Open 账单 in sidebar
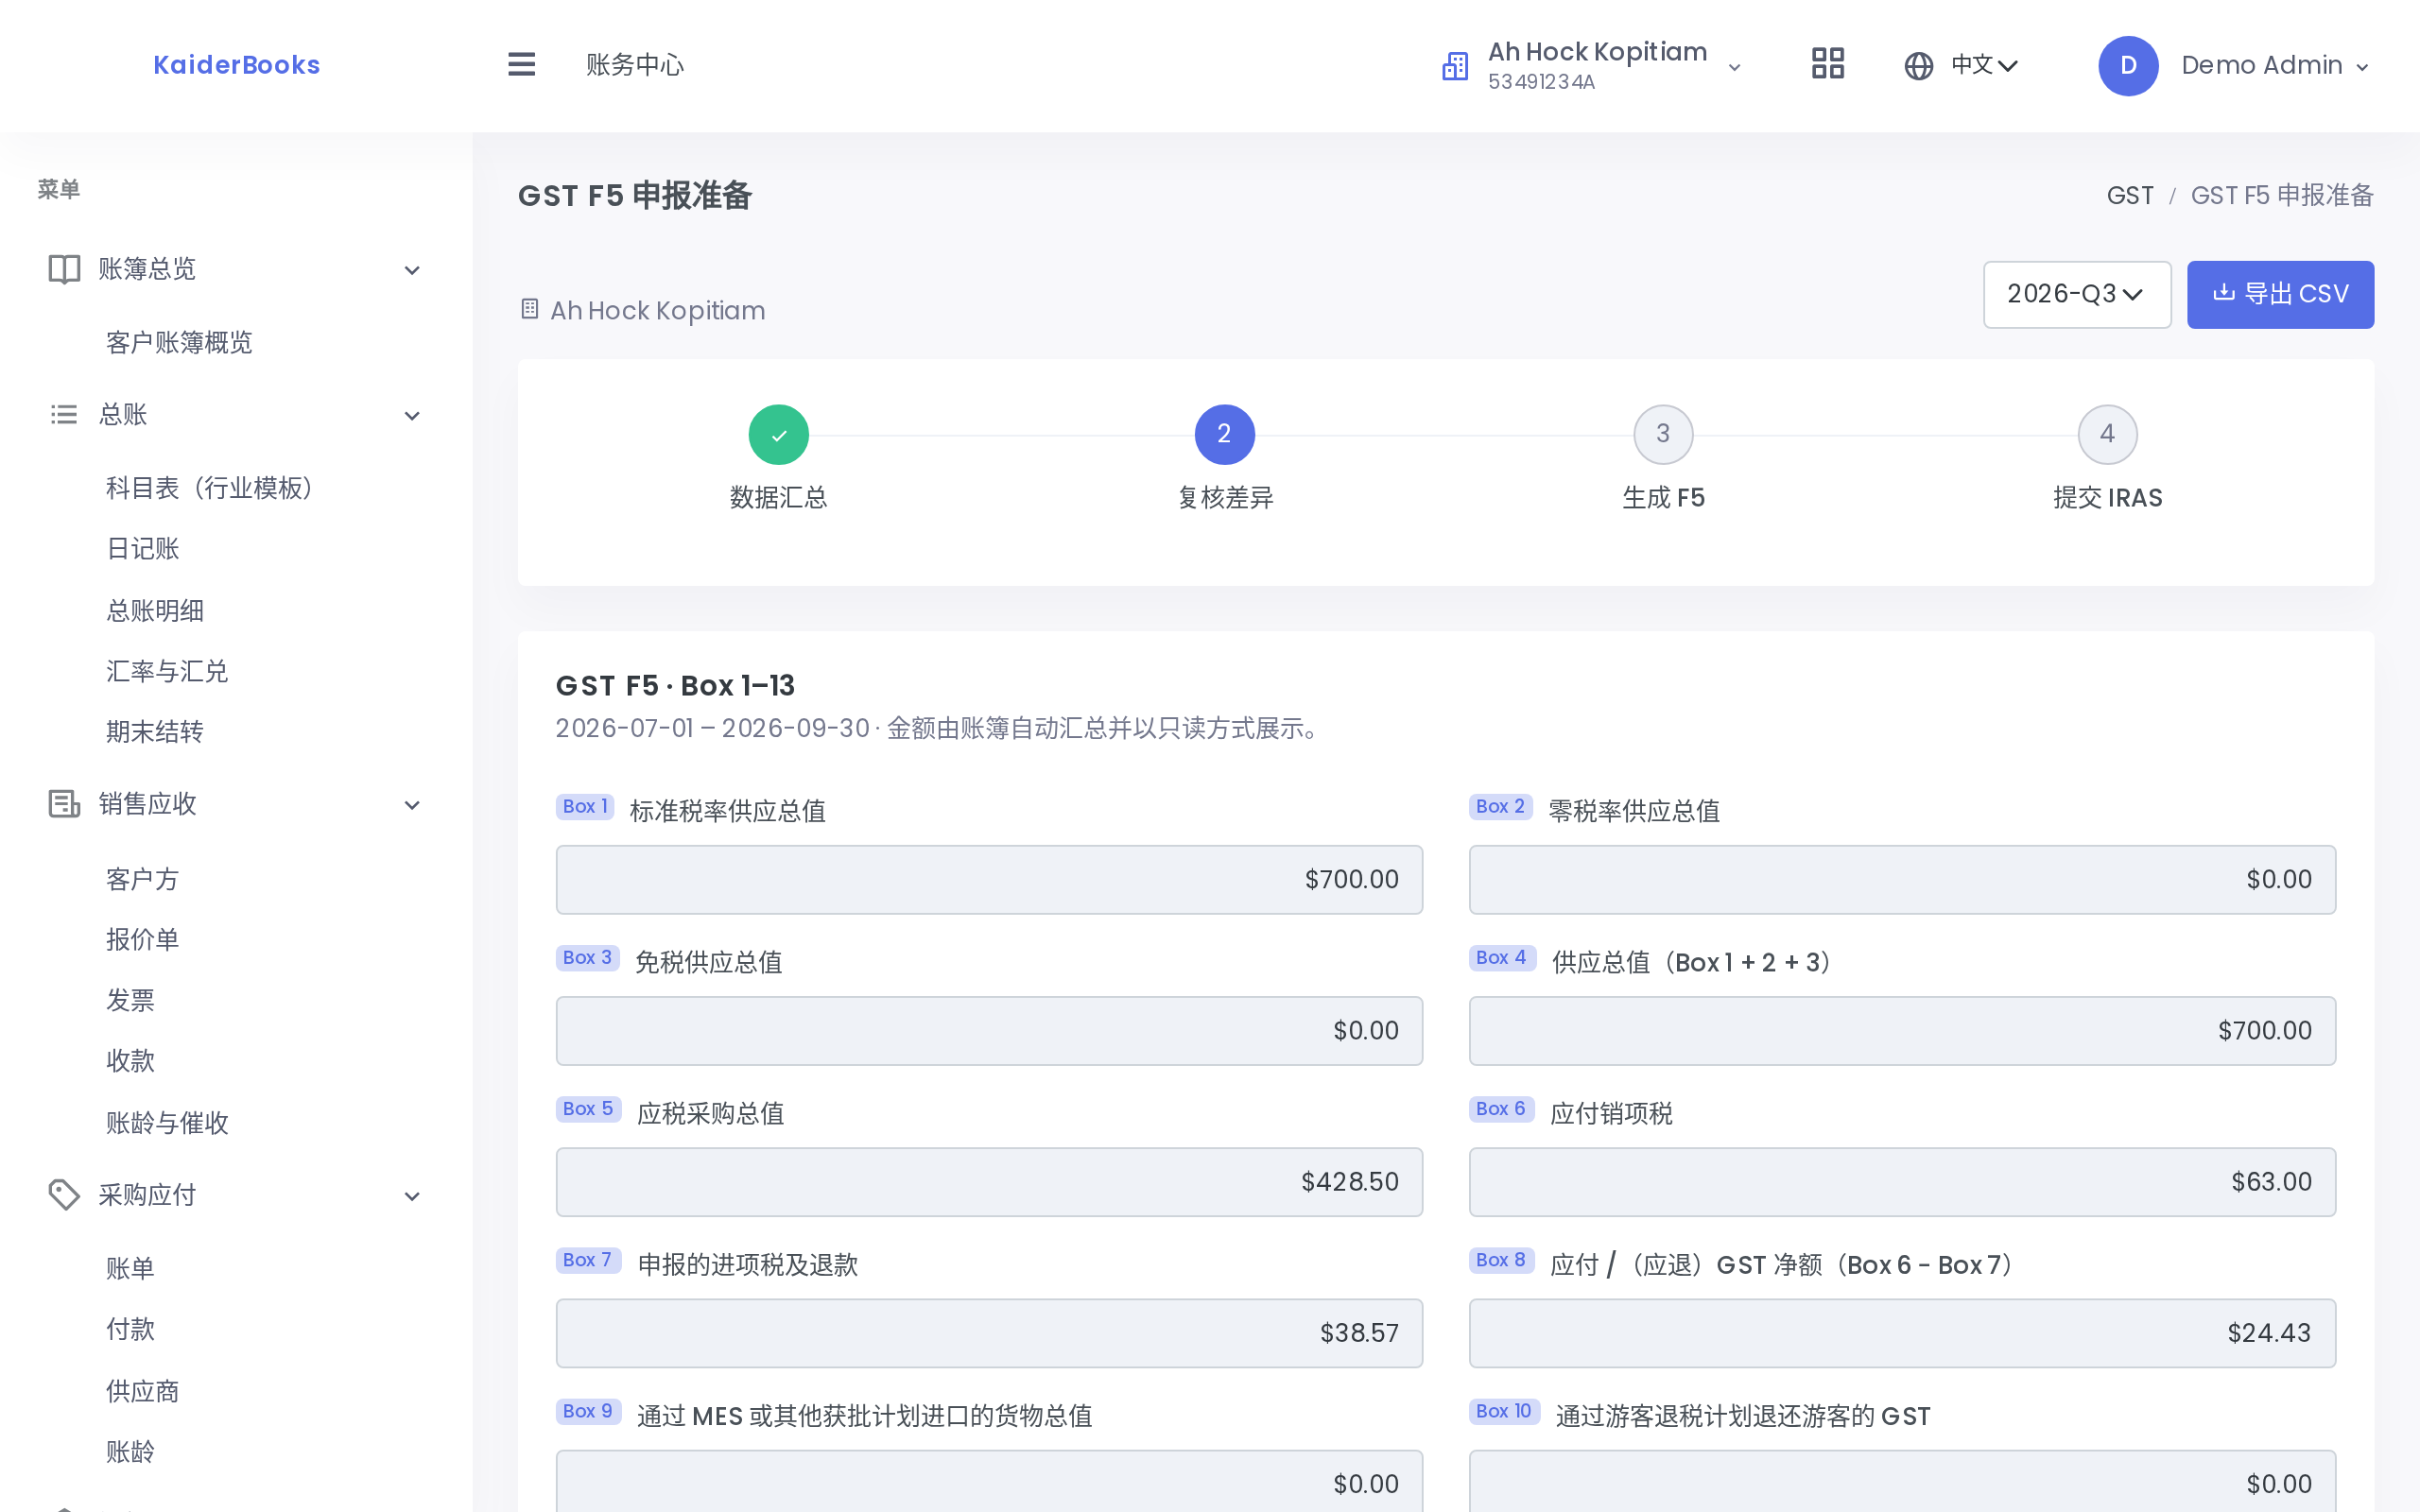 pyautogui.click(x=130, y=1268)
